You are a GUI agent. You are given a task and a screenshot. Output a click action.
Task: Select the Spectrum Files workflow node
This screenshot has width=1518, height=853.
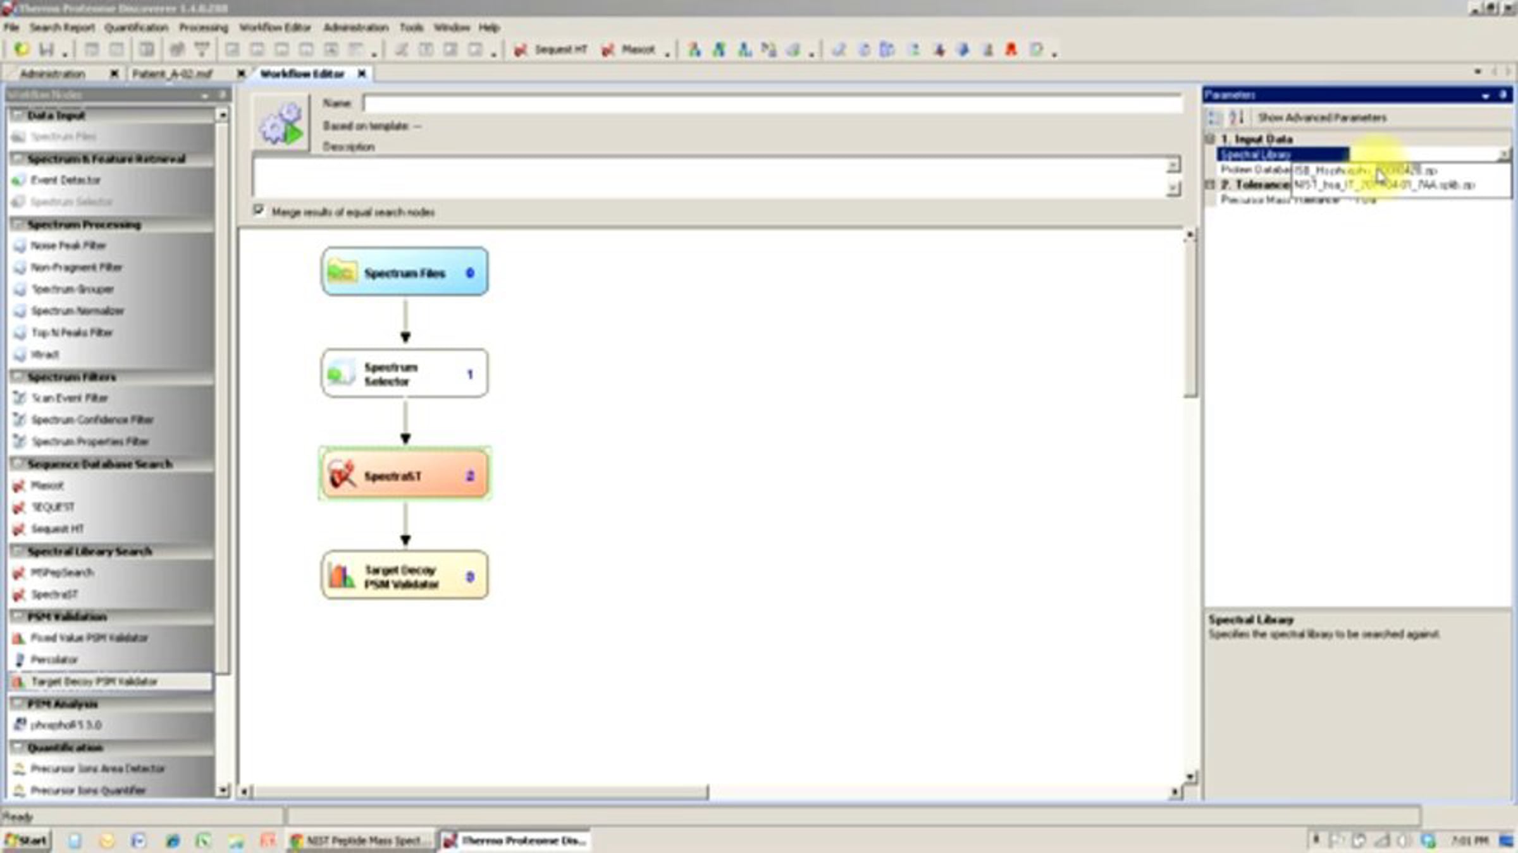coord(405,272)
